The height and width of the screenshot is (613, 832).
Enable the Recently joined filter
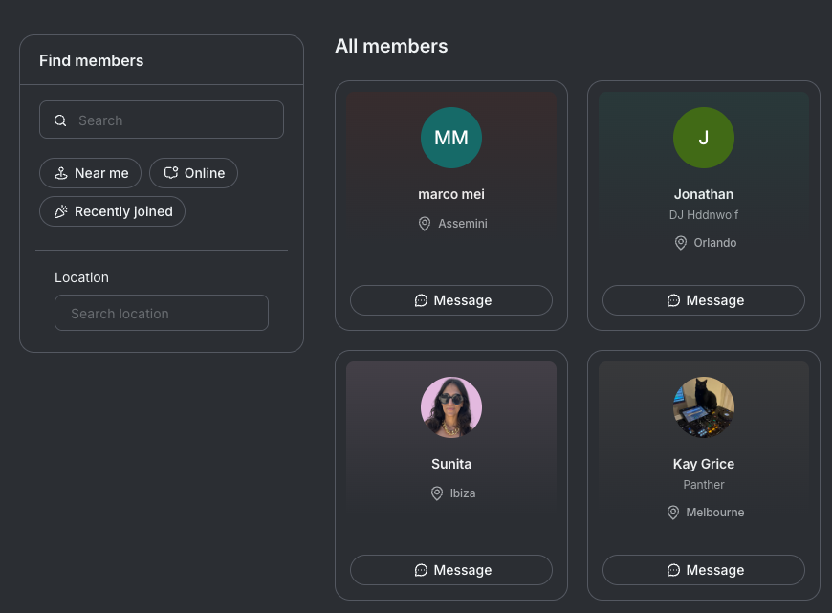pyautogui.click(x=113, y=211)
